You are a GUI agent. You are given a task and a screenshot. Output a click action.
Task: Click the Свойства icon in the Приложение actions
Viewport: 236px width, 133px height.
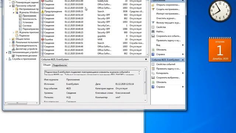(x=153, y=27)
